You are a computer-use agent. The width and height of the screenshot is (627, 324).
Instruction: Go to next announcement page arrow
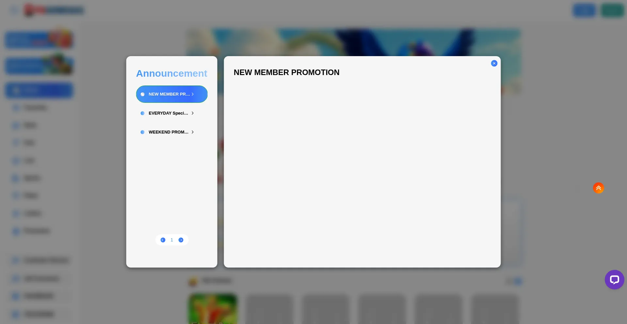pyautogui.click(x=181, y=240)
